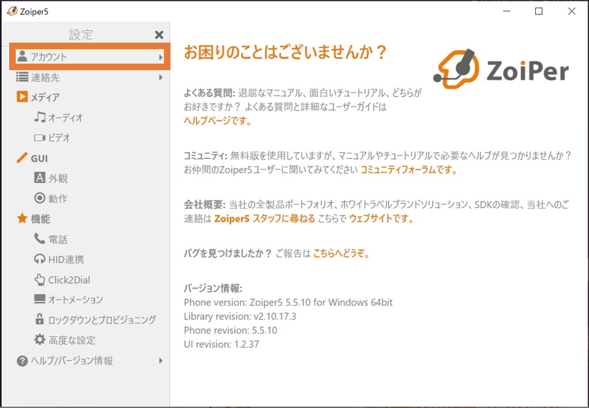Screen dimensions: 589x408
Task: Click the laptop icon beside オートメーション
Action: pos(40,299)
